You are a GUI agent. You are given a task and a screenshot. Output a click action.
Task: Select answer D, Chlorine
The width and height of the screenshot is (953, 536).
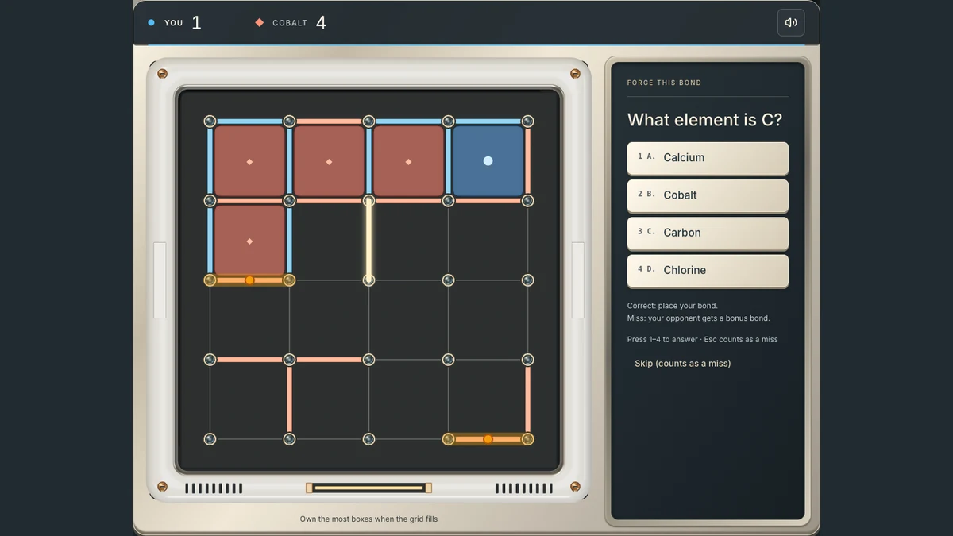pos(708,270)
